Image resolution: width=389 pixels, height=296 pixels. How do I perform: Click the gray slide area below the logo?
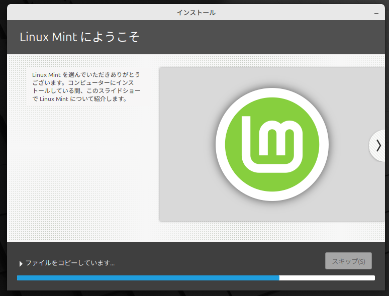271,212
